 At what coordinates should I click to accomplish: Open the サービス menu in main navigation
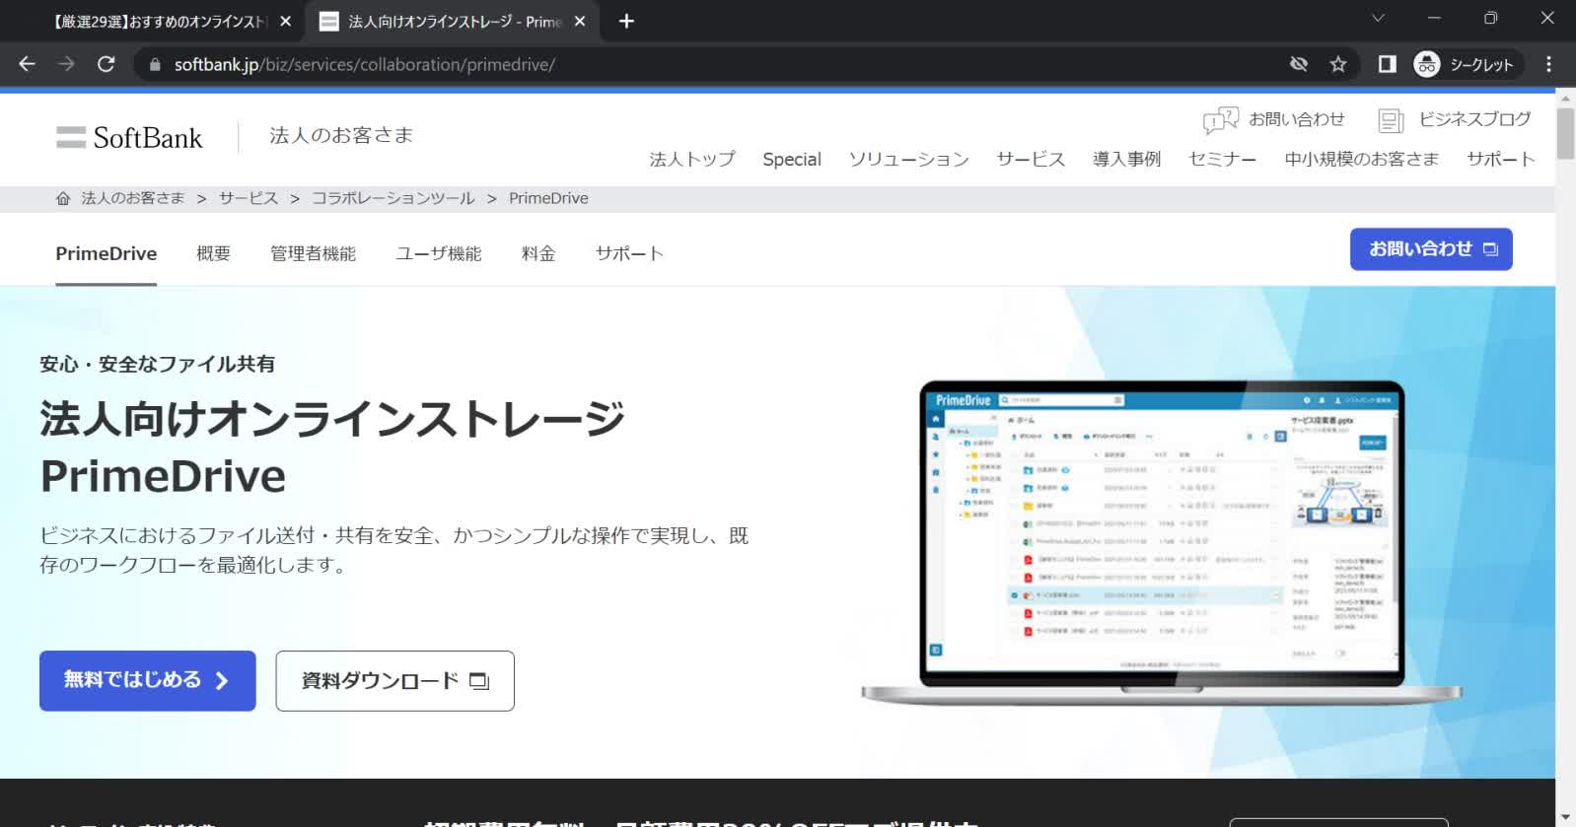pos(1031,159)
